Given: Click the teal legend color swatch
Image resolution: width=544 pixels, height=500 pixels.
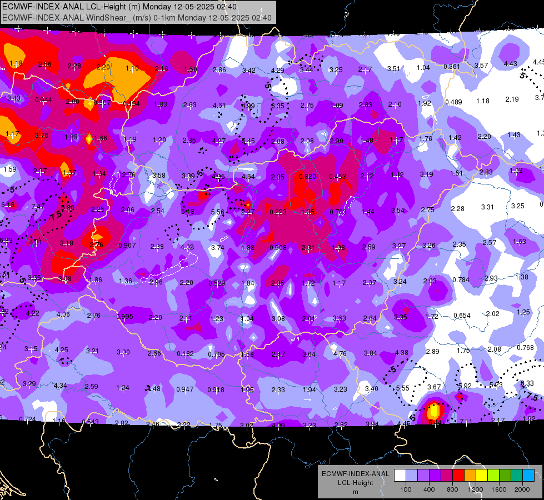Looking at the screenshot, I should pos(517,475).
